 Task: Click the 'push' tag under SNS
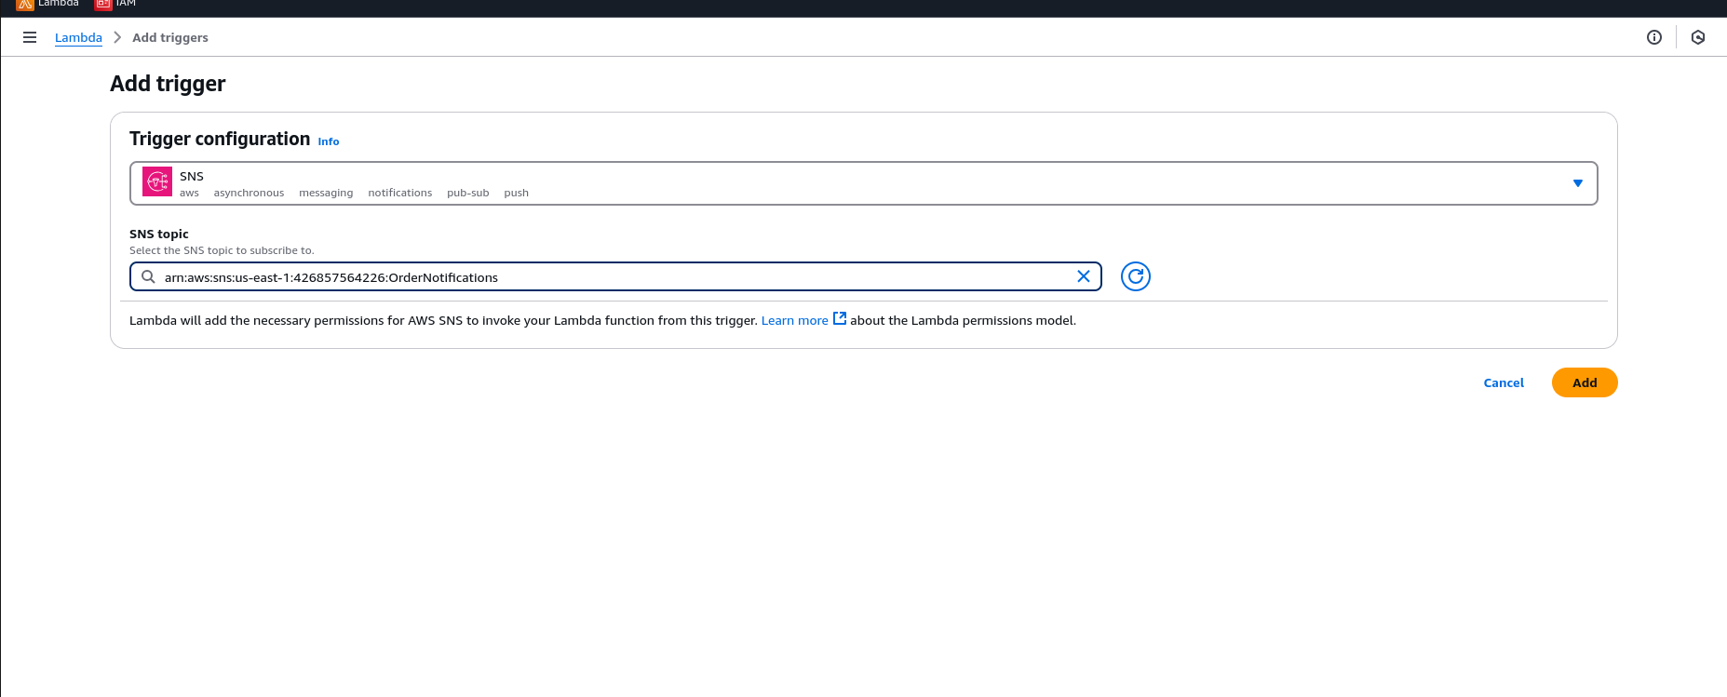[516, 193]
